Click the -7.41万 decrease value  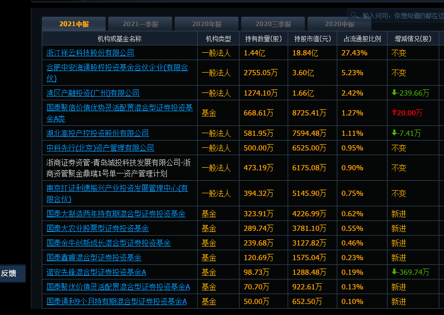pos(406,133)
